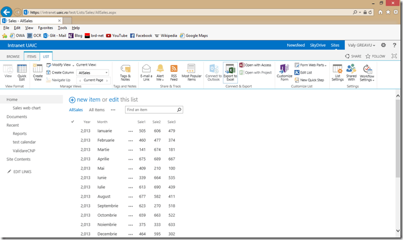Screen dimensions: 403x240
Task: Click the Month column header
Action: click(x=102, y=122)
